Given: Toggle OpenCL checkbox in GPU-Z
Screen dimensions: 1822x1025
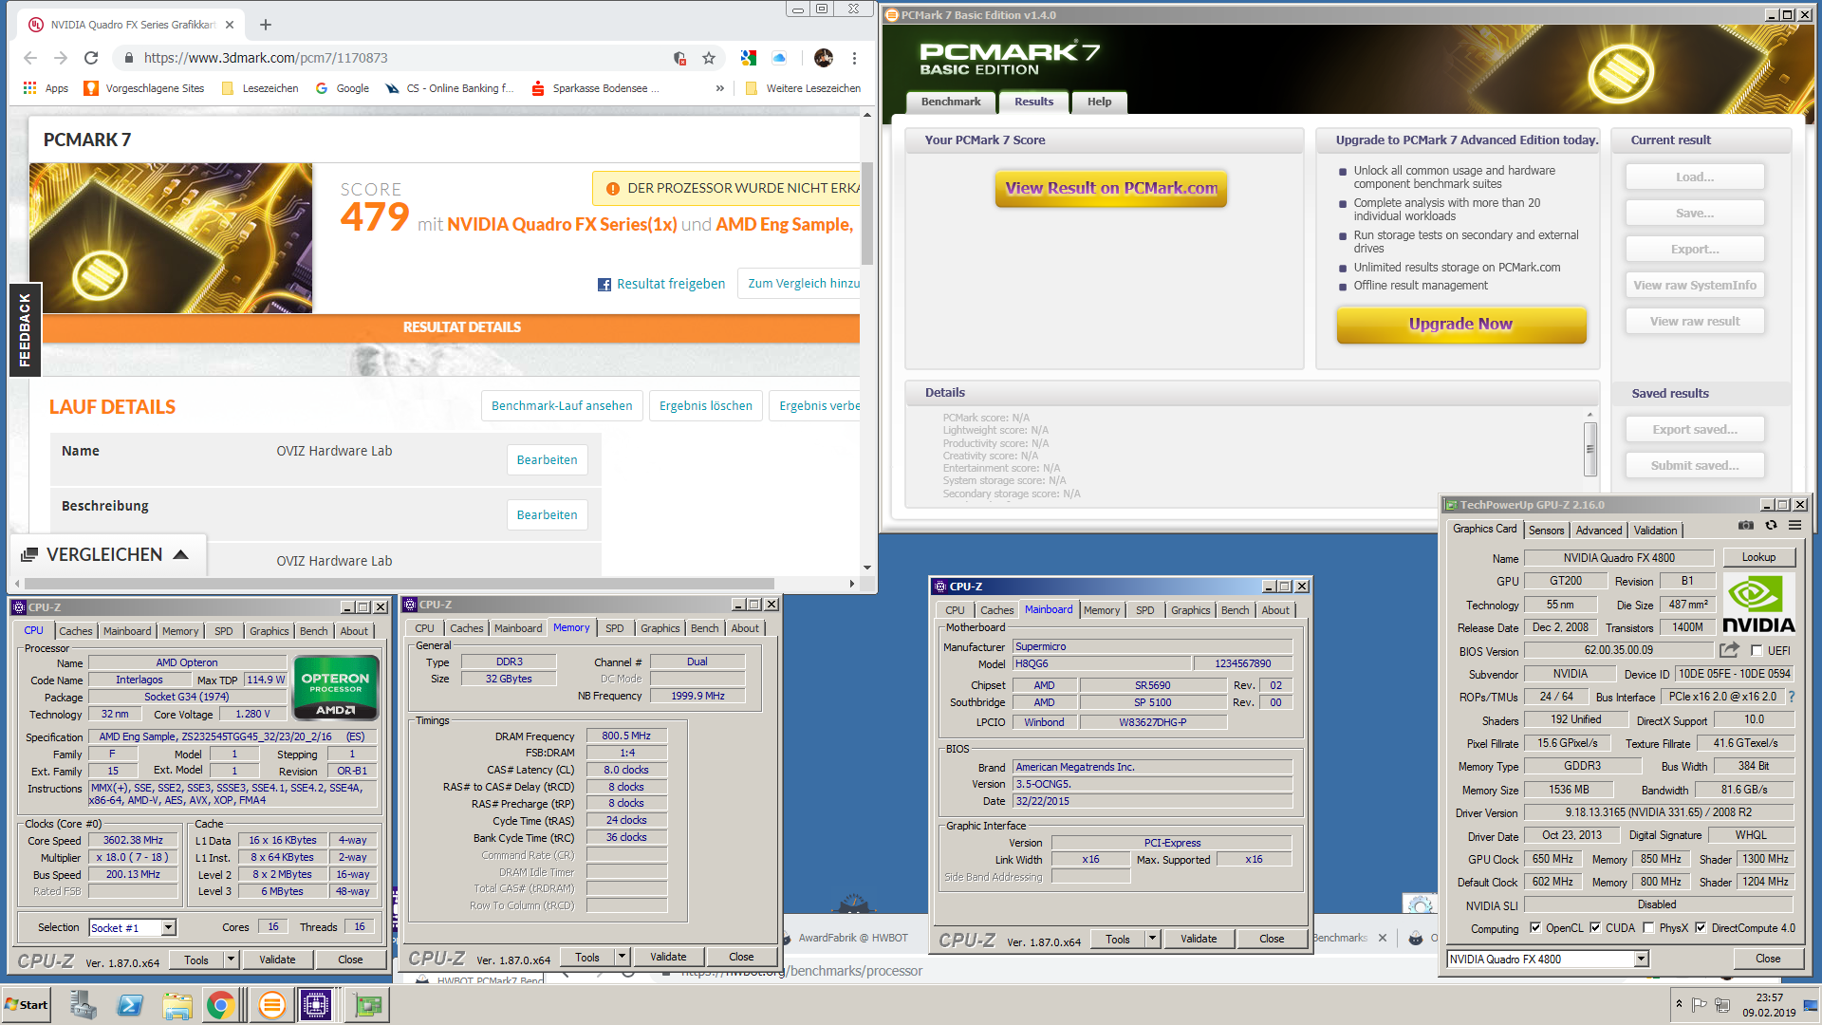Looking at the screenshot, I should click(x=1535, y=928).
